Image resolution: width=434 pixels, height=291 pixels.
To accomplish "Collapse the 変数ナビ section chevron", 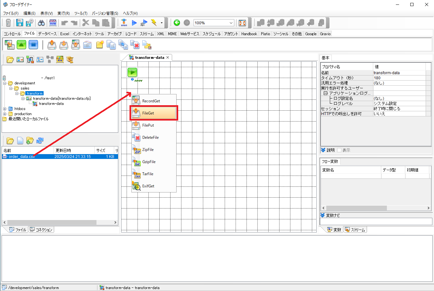I will [x=323, y=215].
